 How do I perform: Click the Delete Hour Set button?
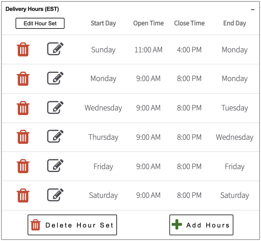72,225
